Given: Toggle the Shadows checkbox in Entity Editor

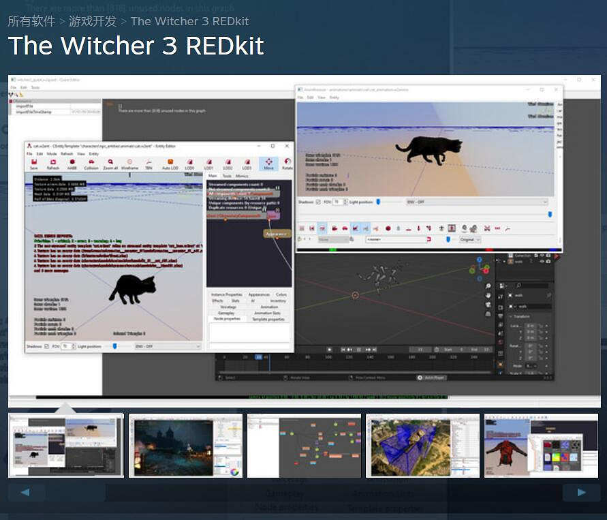Looking at the screenshot, I should click(x=45, y=346).
